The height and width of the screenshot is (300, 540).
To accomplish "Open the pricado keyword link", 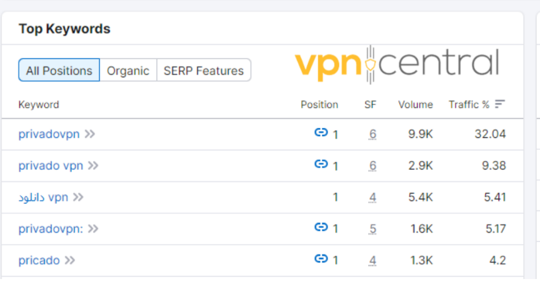I will point(39,260).
